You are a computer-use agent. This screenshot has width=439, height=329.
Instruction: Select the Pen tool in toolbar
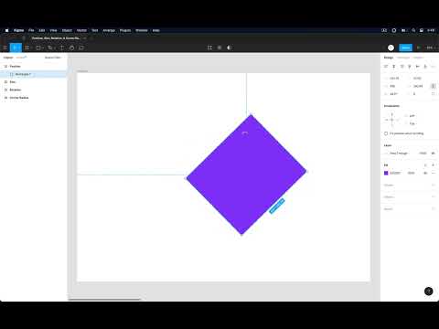[x=50, y=48]
